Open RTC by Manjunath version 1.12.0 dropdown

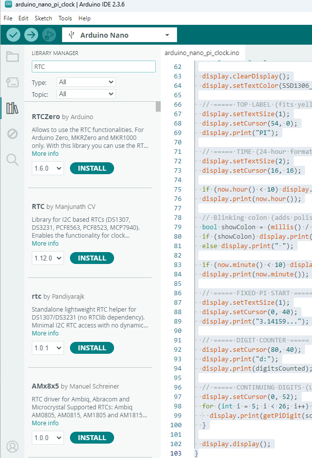point(48,258)
